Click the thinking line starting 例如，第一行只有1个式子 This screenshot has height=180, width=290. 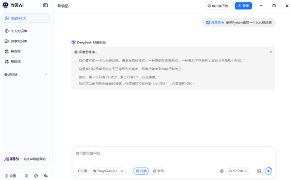click(x=118, y=77)
